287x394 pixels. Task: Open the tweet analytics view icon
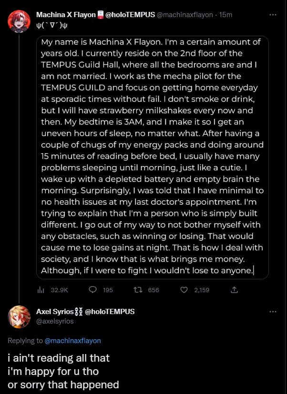(x=40, y=289)
